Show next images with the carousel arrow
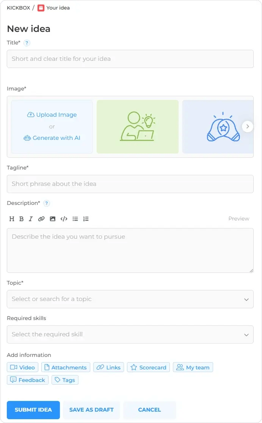This screenshot has width=262, height=423. click(248, 126)
